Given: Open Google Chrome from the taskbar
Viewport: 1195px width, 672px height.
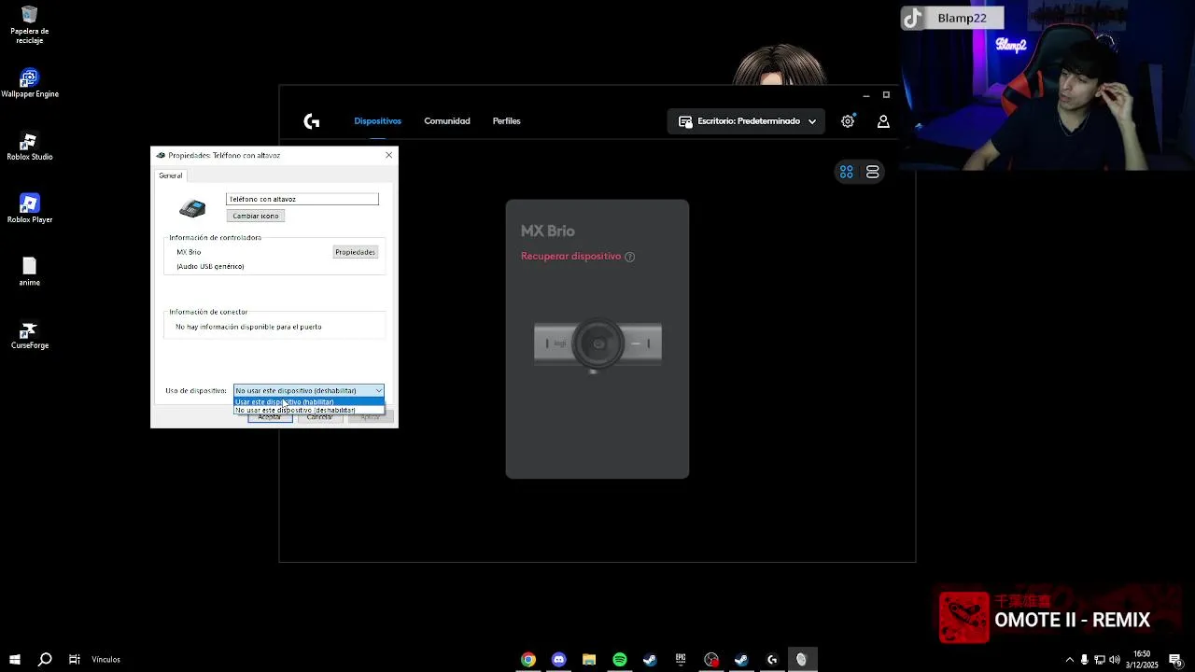Looking at the screenshot, I should (528, 660).
